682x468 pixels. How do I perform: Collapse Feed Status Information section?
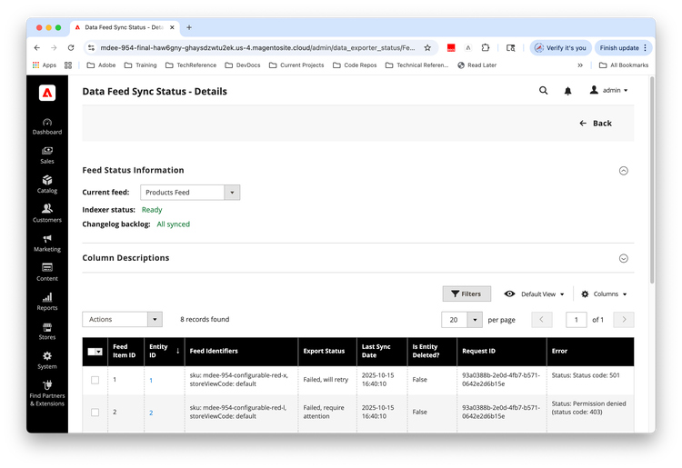[x=623, y=171]
